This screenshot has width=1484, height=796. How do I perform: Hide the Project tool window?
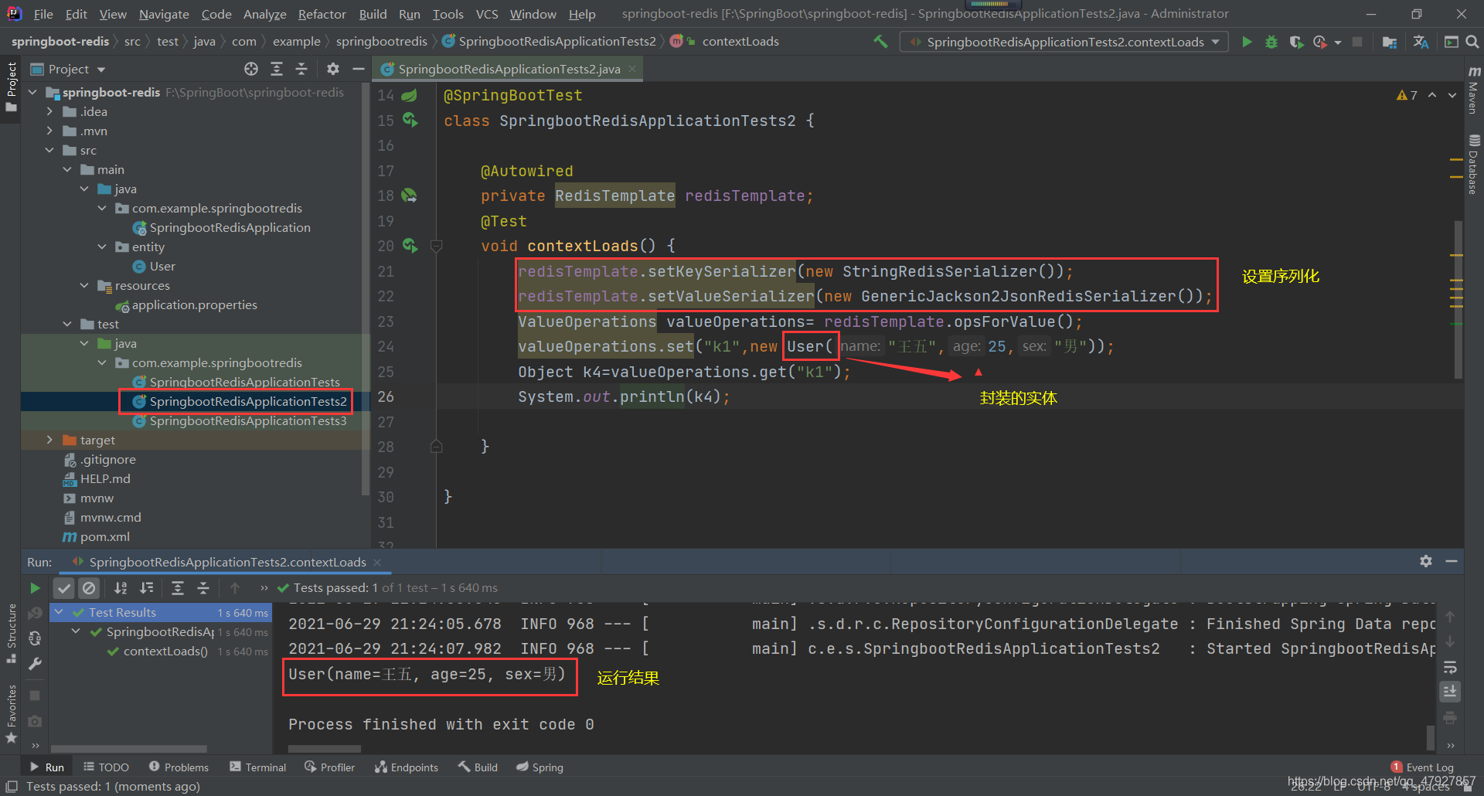[358, 70]
